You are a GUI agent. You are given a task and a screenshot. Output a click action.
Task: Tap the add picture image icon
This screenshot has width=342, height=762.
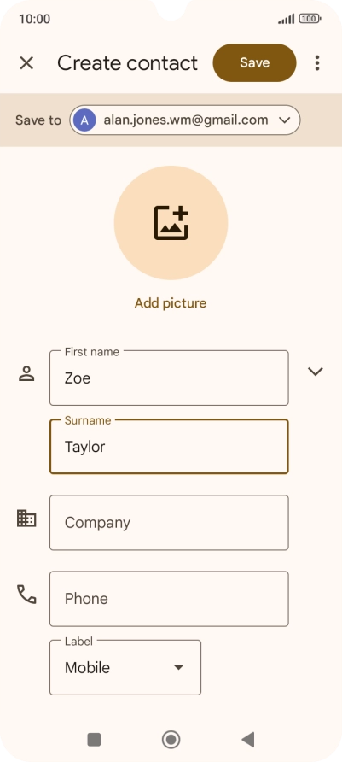(171, 223)
